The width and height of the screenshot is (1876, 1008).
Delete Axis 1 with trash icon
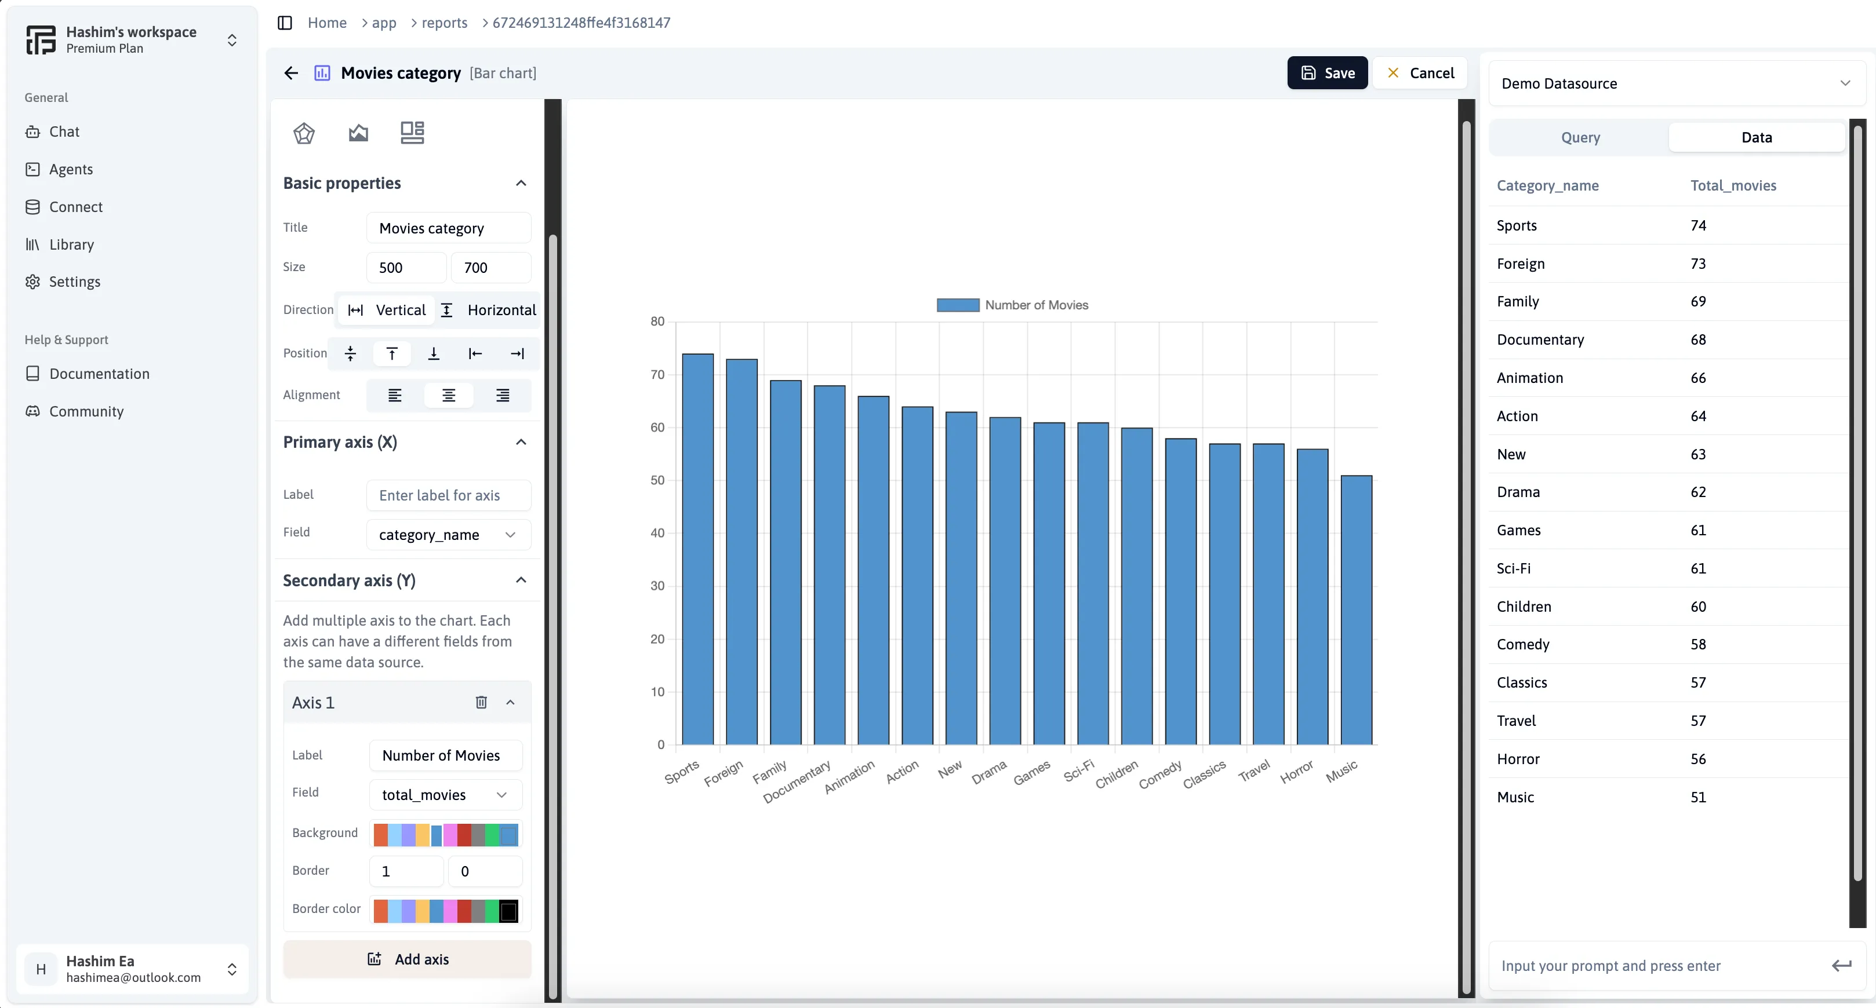pyautogui.click(x=481, y=702)
